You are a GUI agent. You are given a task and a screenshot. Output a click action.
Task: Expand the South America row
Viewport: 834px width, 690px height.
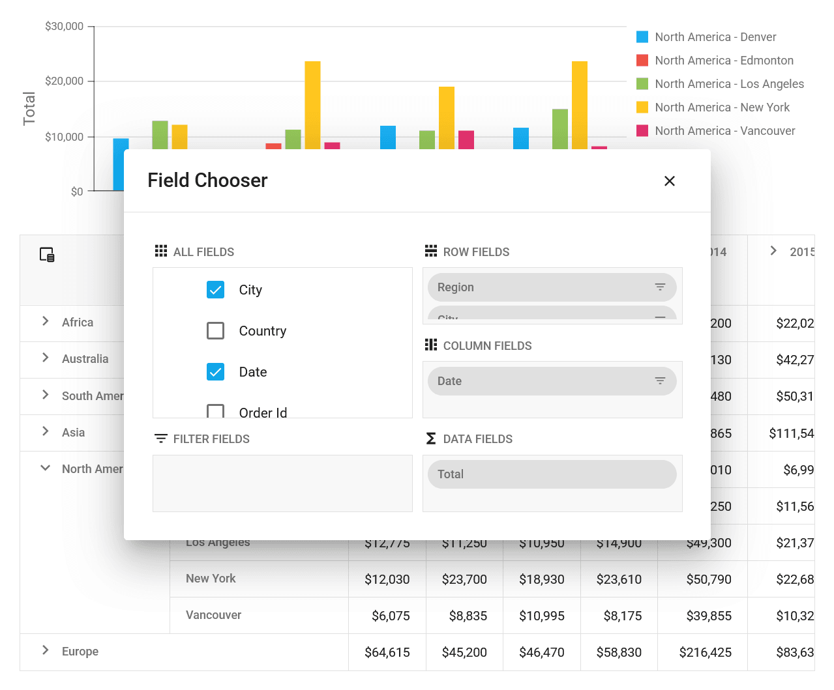click(46, 395)
